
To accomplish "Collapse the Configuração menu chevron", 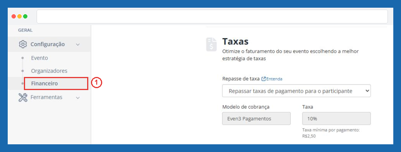I will click(78, 44).
